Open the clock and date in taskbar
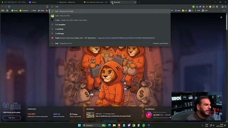Viewport: 228px width, 128px height. [220, 126]
